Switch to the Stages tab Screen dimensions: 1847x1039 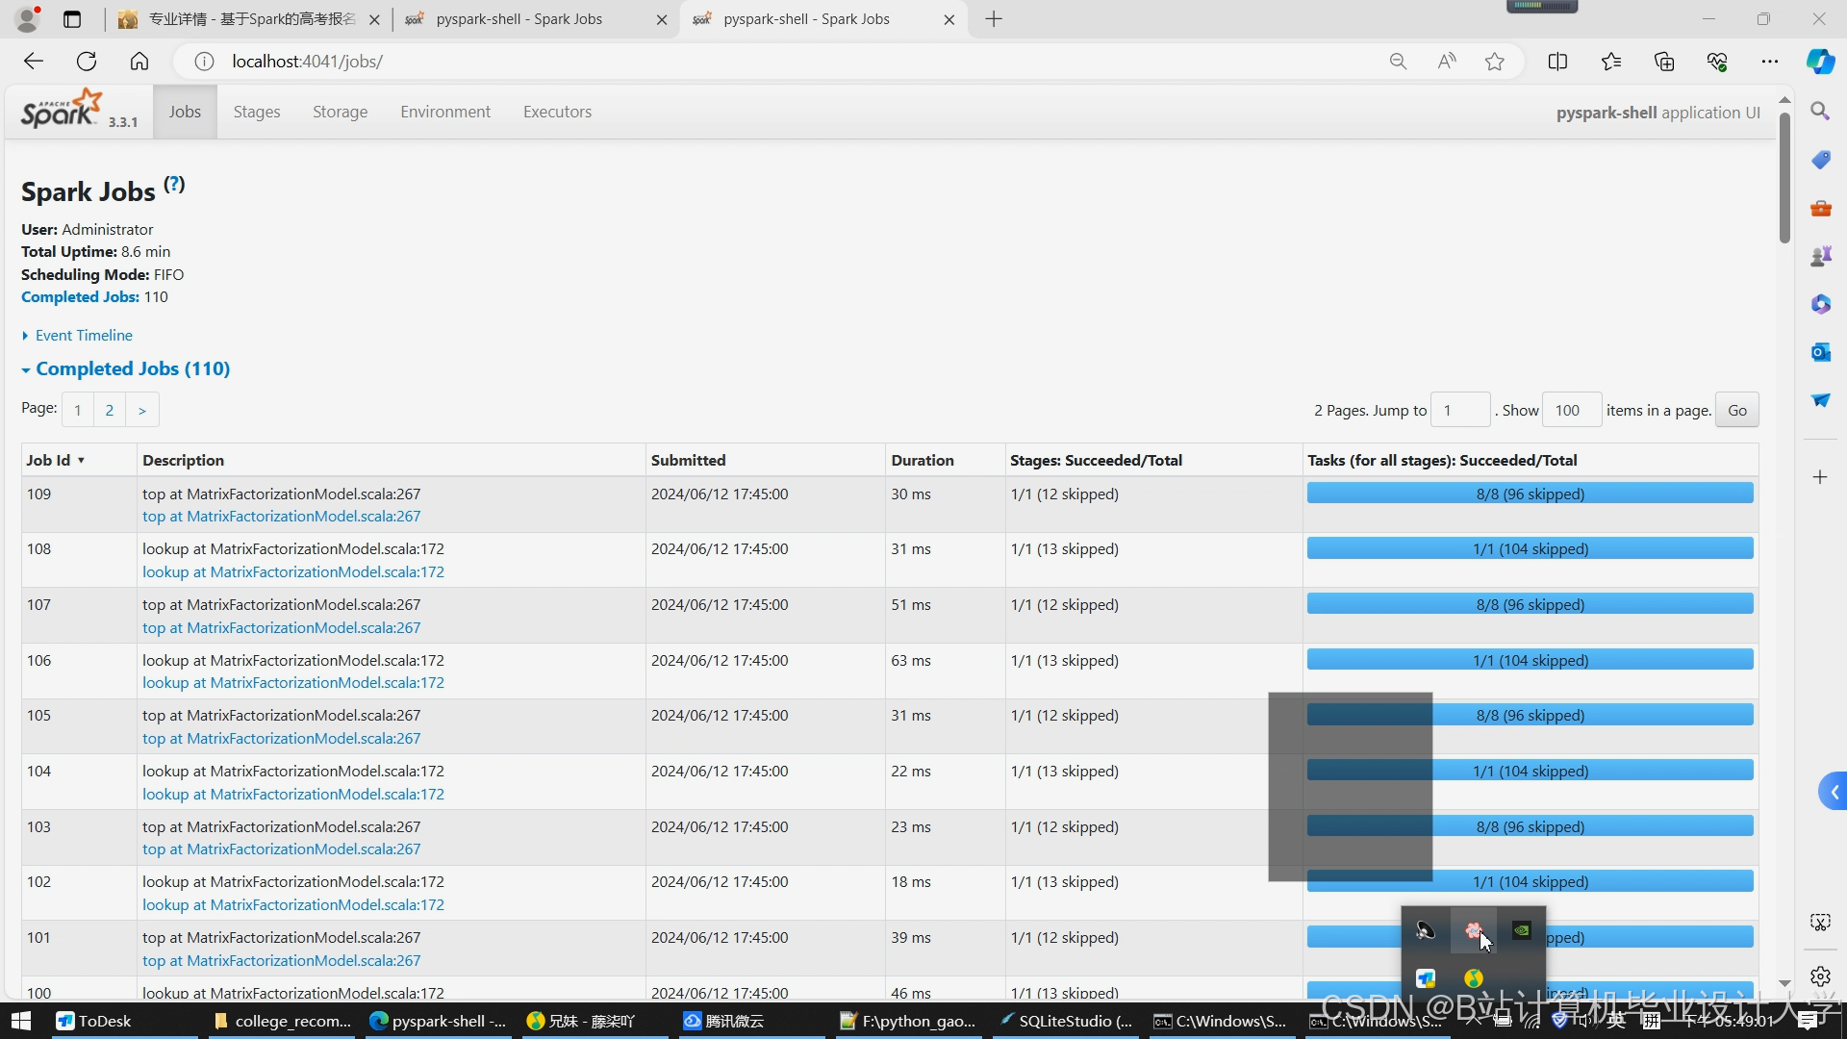(257, 112)
